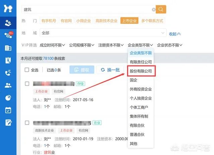Click the 注册时间 2017-05-16 value

point(83,100)
